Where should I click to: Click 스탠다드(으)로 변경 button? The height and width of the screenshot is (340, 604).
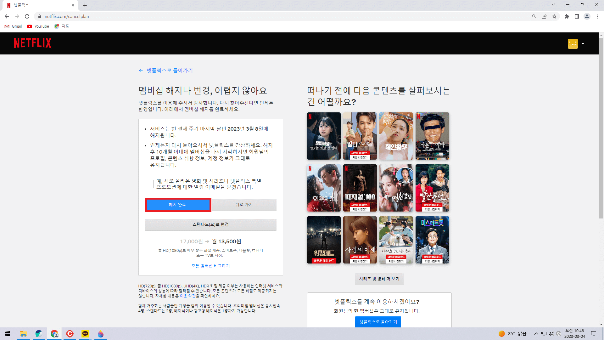click(x=211, y=225)
